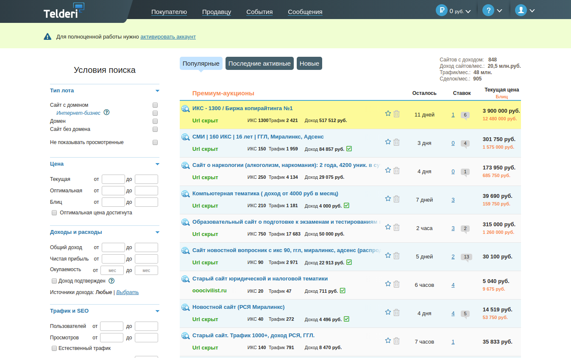Enable Не показывать просмотренные
571x358 pixels.
[155, 142]
